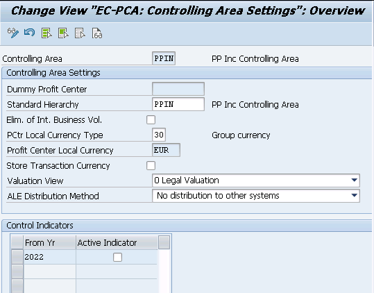The height and width of the screenshot is (293, 374).
Task: Enable Elim. of Int. Business Vol. checkbox
Action: point(151,120)
